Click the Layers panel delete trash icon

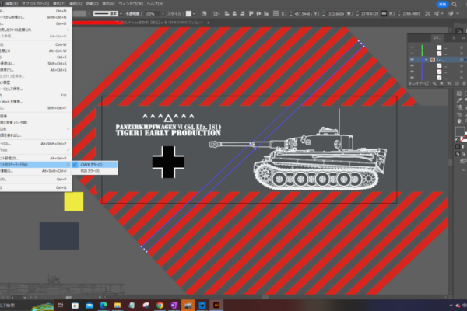coord(464,84)
